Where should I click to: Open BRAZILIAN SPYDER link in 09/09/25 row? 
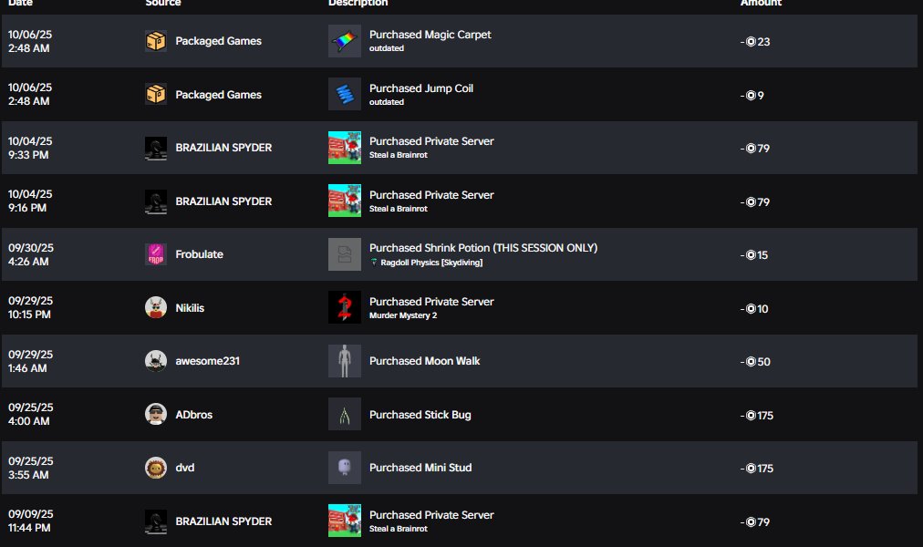pos(223,521)
